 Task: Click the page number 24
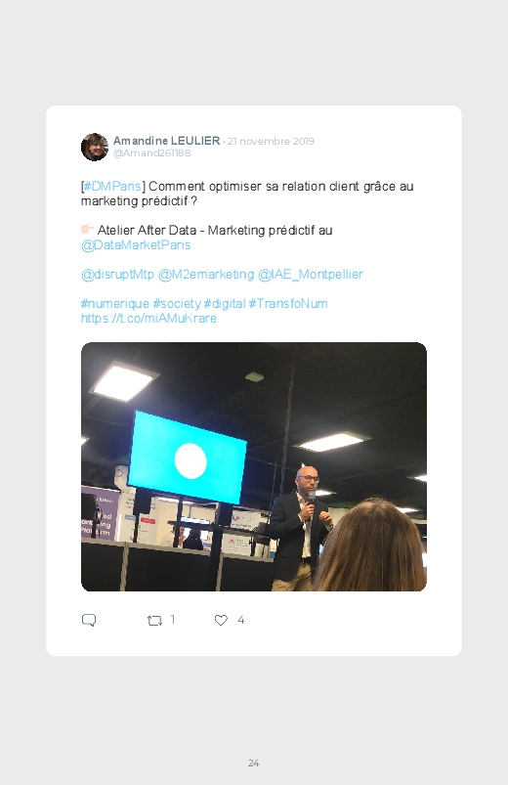tap(254, 763)
